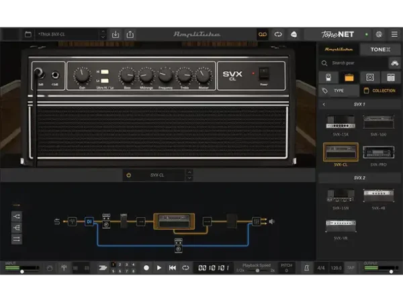This screenshot has height=302, width=403.
Task: Click the tuner block in signal chain
Action: pyautogui.click(x=73, y=221)
